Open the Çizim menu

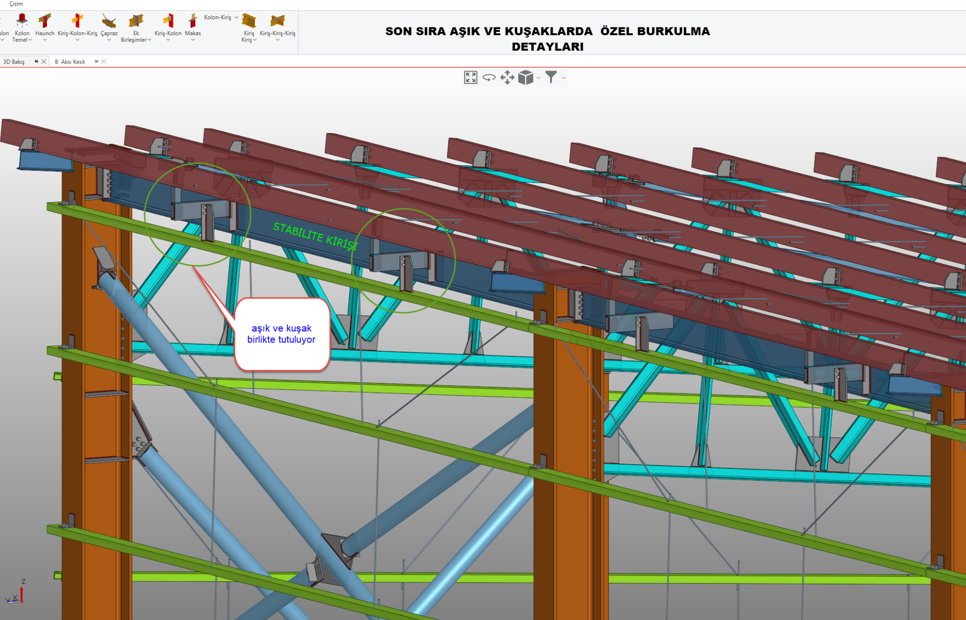coord(16,4)
